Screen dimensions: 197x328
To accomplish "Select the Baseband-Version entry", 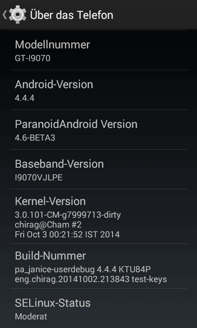I will [98, 169].
